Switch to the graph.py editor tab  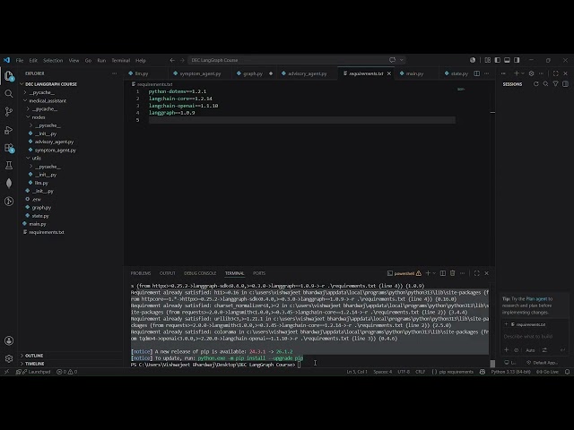(x=253, y=73)
